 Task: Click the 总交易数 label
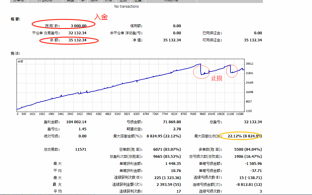52,149
